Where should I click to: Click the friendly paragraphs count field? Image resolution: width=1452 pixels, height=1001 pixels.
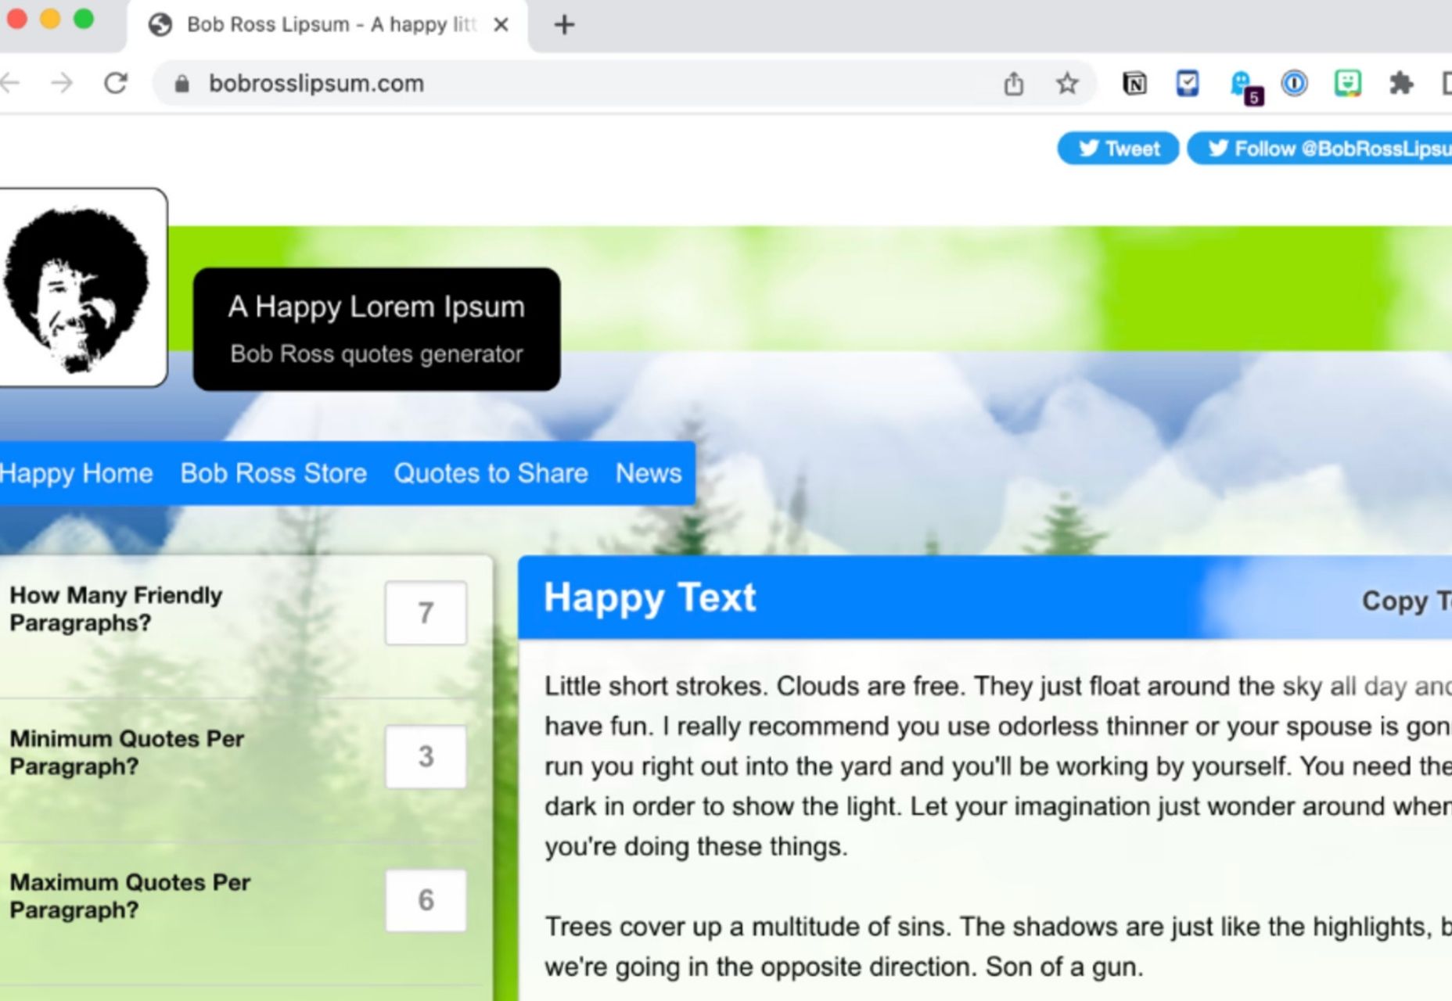click(x=426, y=613)
